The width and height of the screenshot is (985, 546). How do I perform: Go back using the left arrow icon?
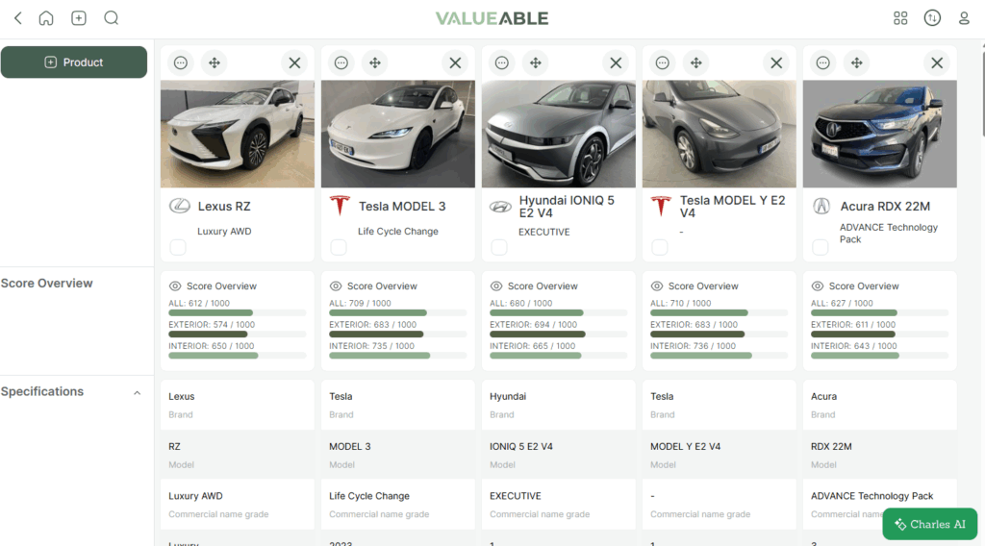coord(18,18)
